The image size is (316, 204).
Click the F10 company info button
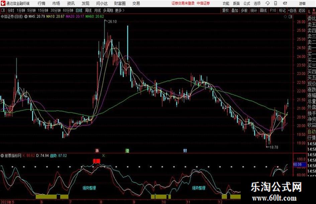coord(273,10)
